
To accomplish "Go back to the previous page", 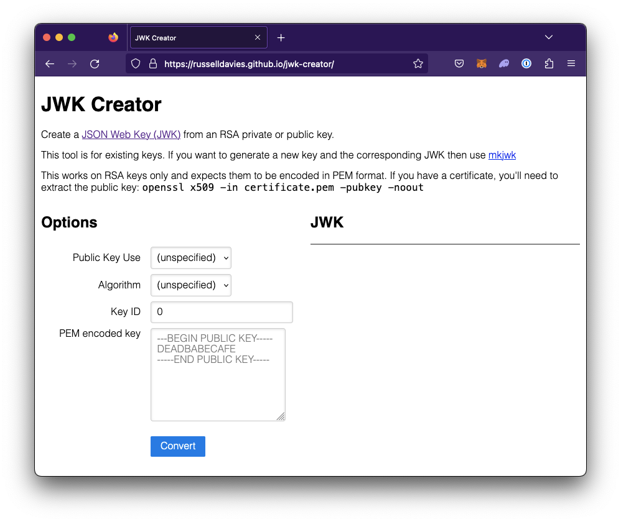I will pos(50,63).
